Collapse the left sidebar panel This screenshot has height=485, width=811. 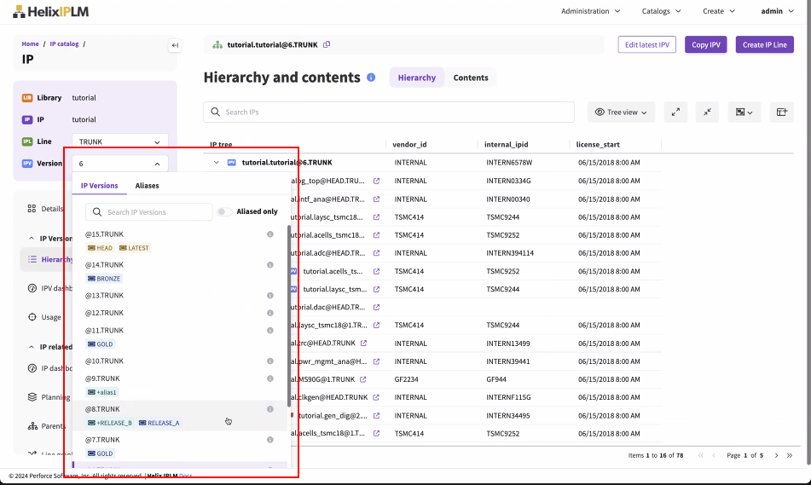click(x=174, y=45)
